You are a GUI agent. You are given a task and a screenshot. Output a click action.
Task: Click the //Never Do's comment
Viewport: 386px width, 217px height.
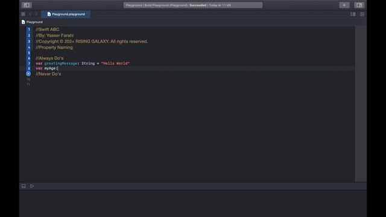(x=48, y=74)
